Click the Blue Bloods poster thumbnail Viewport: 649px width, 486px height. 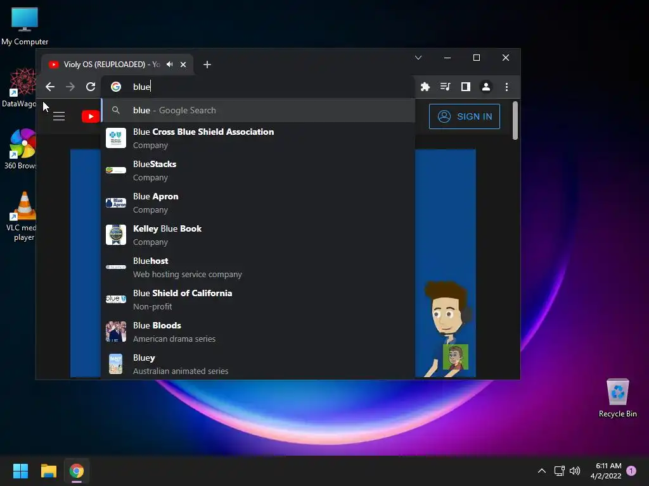point(116,332)
